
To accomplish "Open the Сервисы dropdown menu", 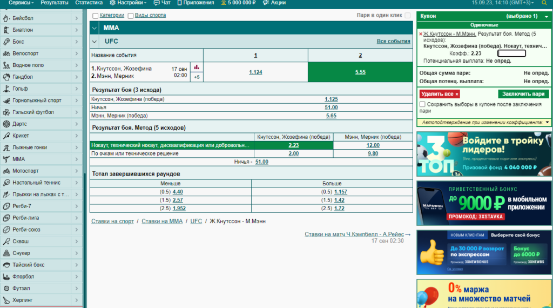I will point(21,3).
